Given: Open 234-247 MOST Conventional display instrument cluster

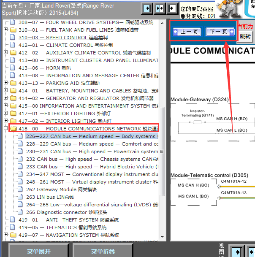Looking at the screenshot, I should [x=92, y=174].
